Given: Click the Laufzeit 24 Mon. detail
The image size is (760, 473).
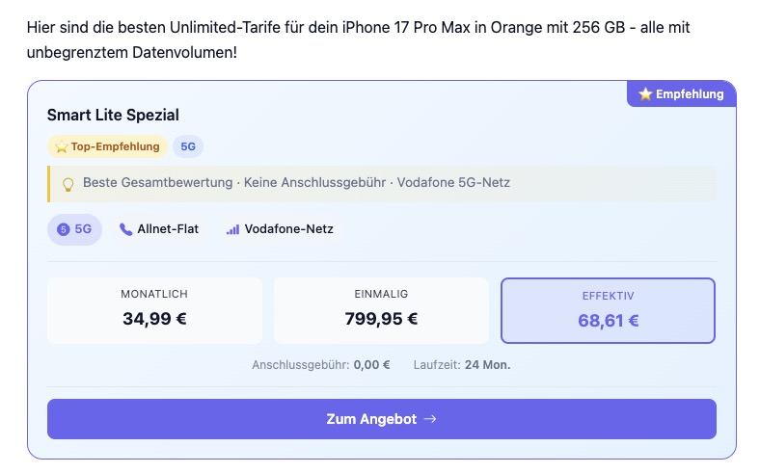Looking at the screenshot, I should tap(461, 365).
